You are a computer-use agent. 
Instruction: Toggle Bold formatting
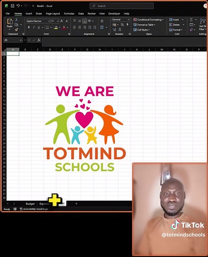[29, 27]
